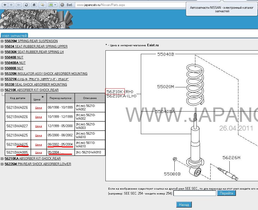Expand the 56210KA ABSORBER KIT node

2,159
